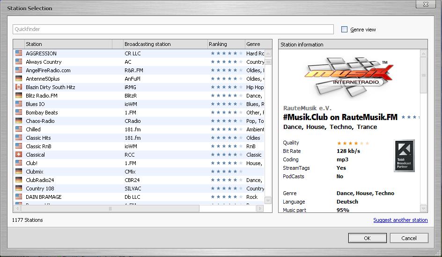Click the flag icon beside DAIN BRAMAGE
This screenshot has width=442, height=257.
pos(19,197)
